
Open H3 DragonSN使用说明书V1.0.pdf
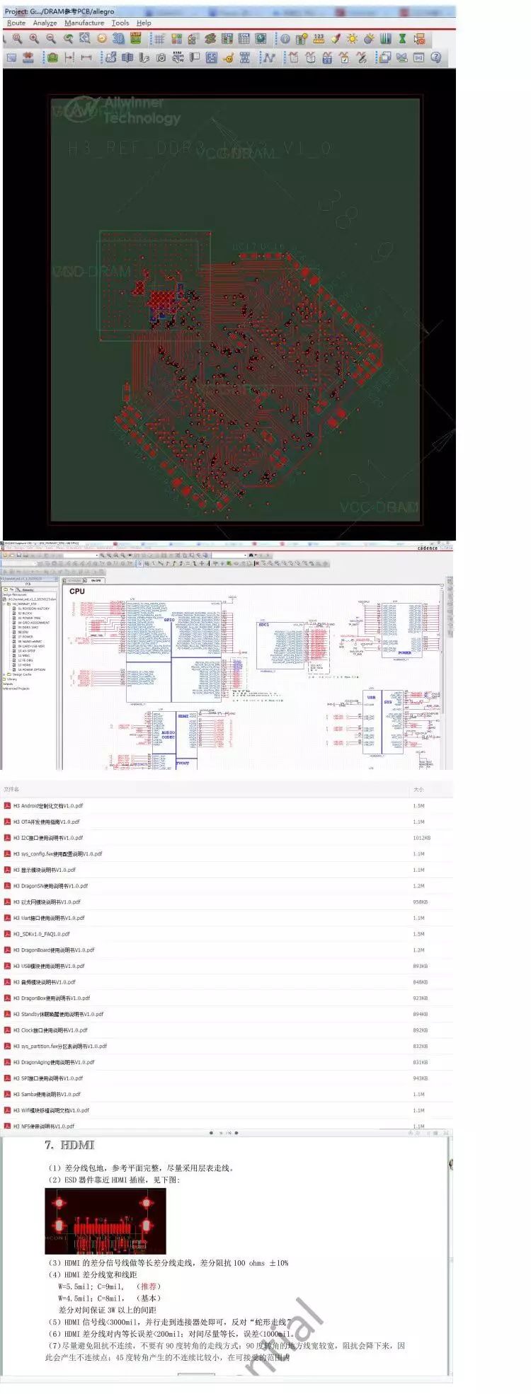pyautogui.click(x=51, y=886)
